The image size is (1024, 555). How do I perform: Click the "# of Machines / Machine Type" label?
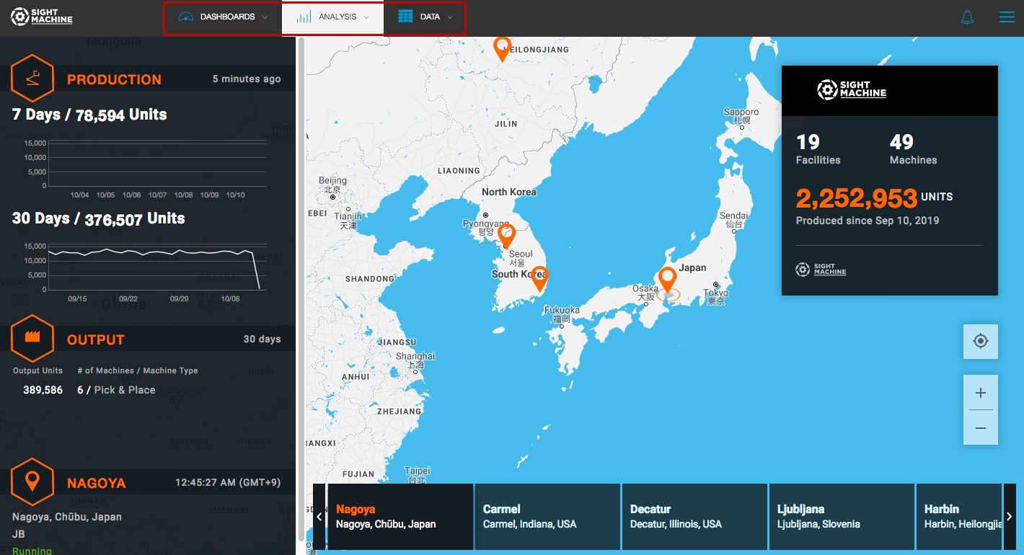137,370
